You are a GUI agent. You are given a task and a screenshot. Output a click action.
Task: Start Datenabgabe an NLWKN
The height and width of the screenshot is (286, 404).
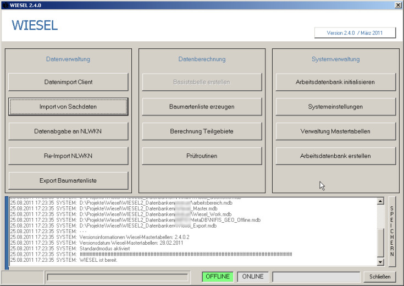pyautogui.click(x=68, y=131)
